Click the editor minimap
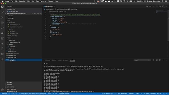The image size is (169, 95). (x=162, y=12)
